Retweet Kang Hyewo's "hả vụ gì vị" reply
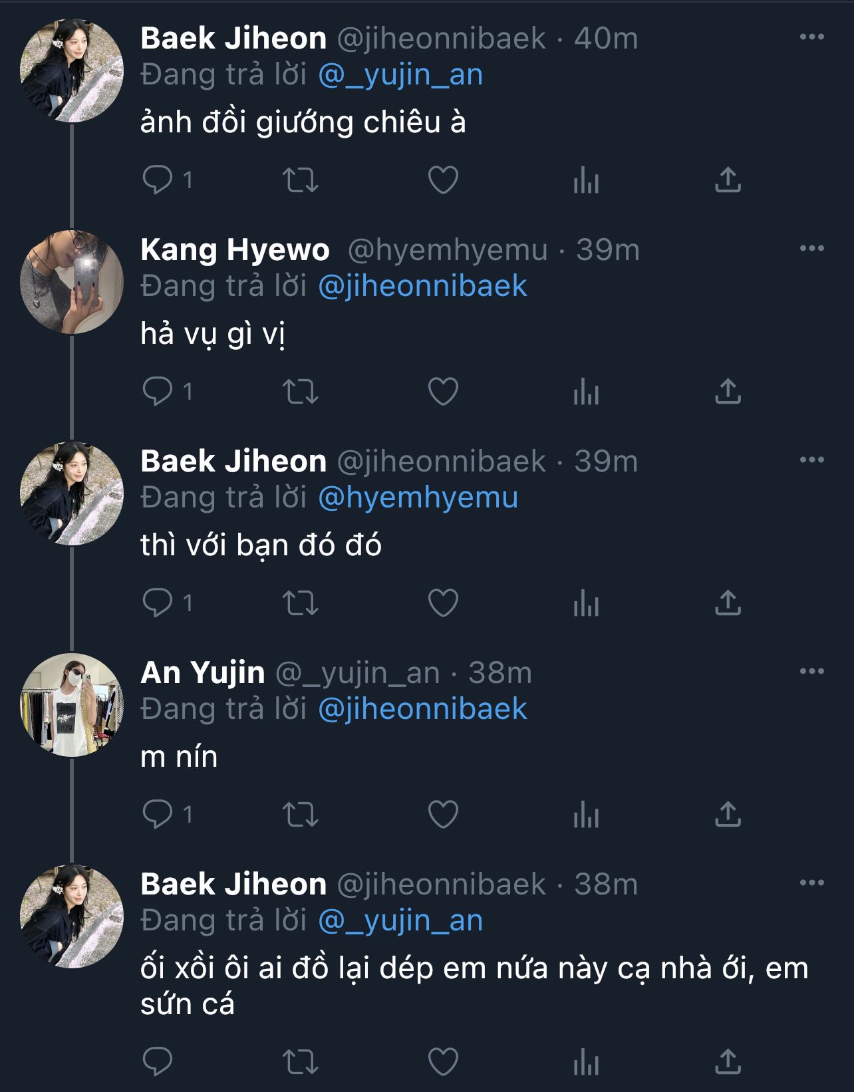This screenshot has width=854, height=1092. tap(301, 392)
